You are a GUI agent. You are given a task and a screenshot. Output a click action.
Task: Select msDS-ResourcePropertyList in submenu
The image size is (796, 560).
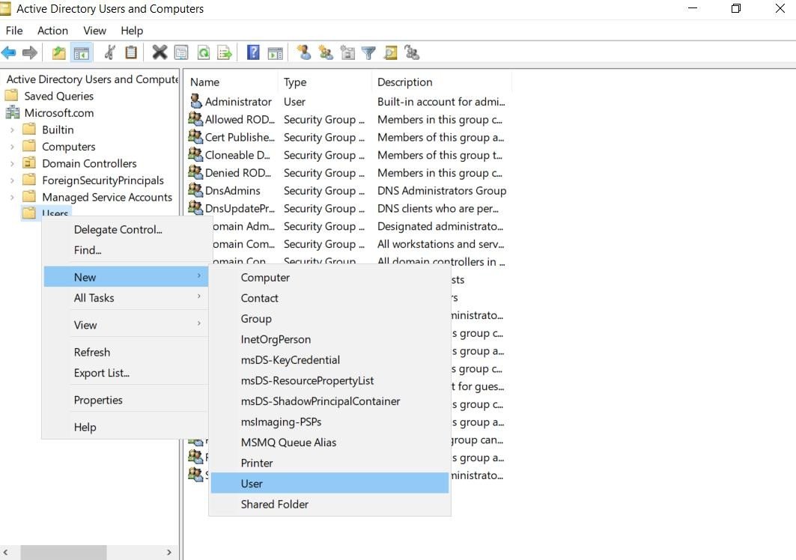329,380
